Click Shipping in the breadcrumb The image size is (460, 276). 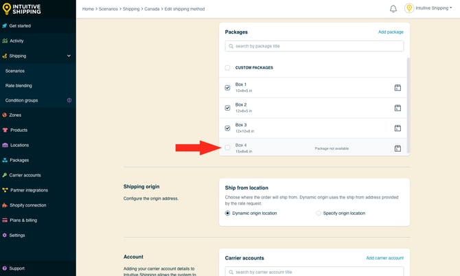point(131,9)
